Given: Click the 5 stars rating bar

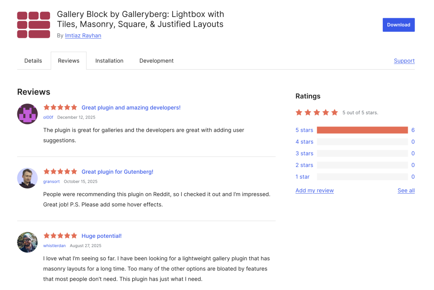Looking at the screenshot, I should pyautogui.click(x=362, y=130).
